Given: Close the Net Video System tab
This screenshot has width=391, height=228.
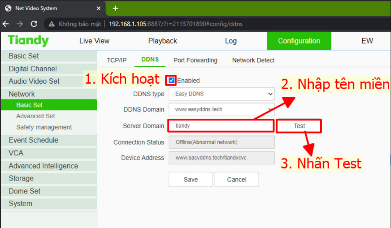Looking at the screenshot, I should (x=99, y=9).
